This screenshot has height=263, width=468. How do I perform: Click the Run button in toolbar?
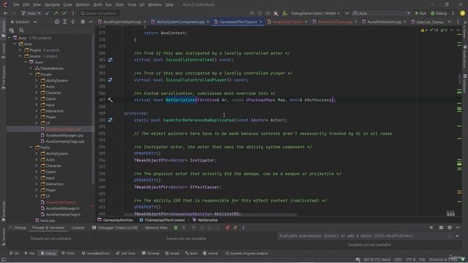[420, 13]
